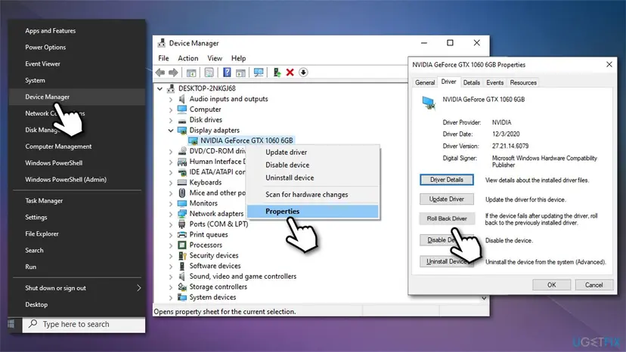Switch to the Events tab
The width and height of the screenshot is (626, 352).
click(494, 82)
